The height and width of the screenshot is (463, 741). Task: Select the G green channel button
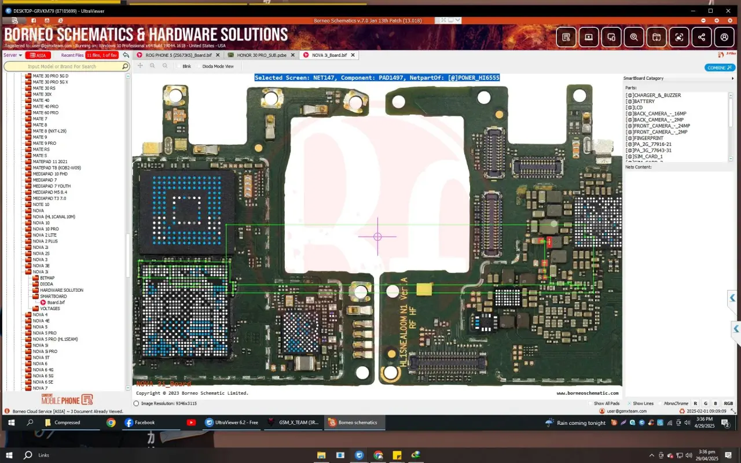pos(705,403)
